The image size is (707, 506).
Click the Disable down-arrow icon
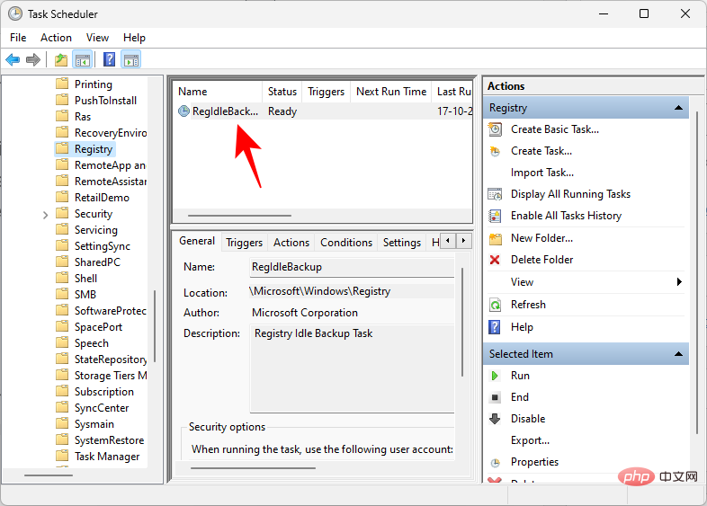pos(495,419)
